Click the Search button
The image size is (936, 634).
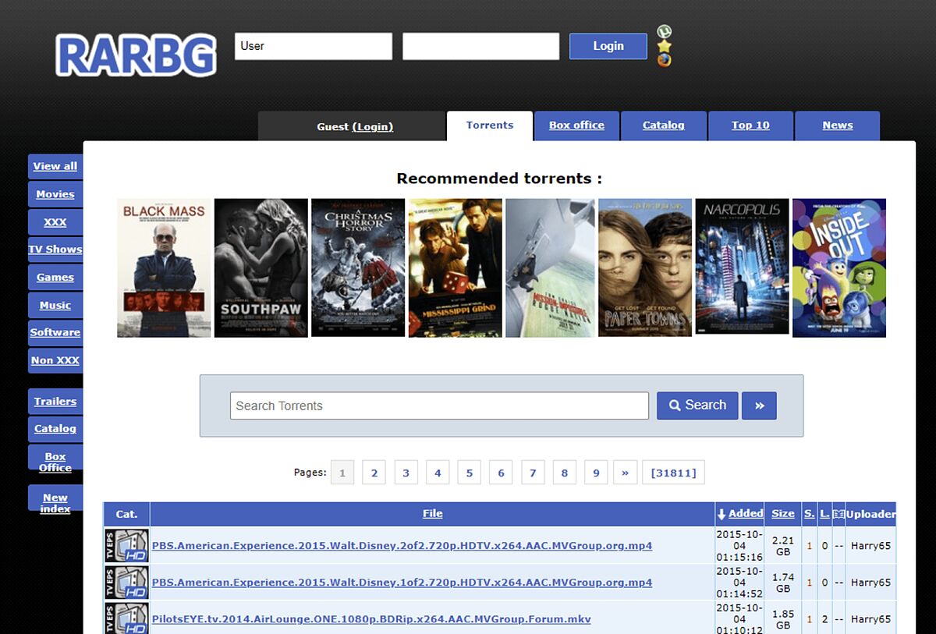tap(697, 406)
